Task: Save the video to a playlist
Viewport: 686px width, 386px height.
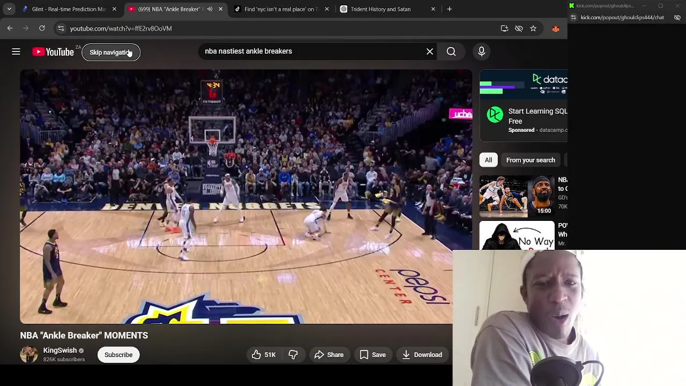Action: point(372,354)
